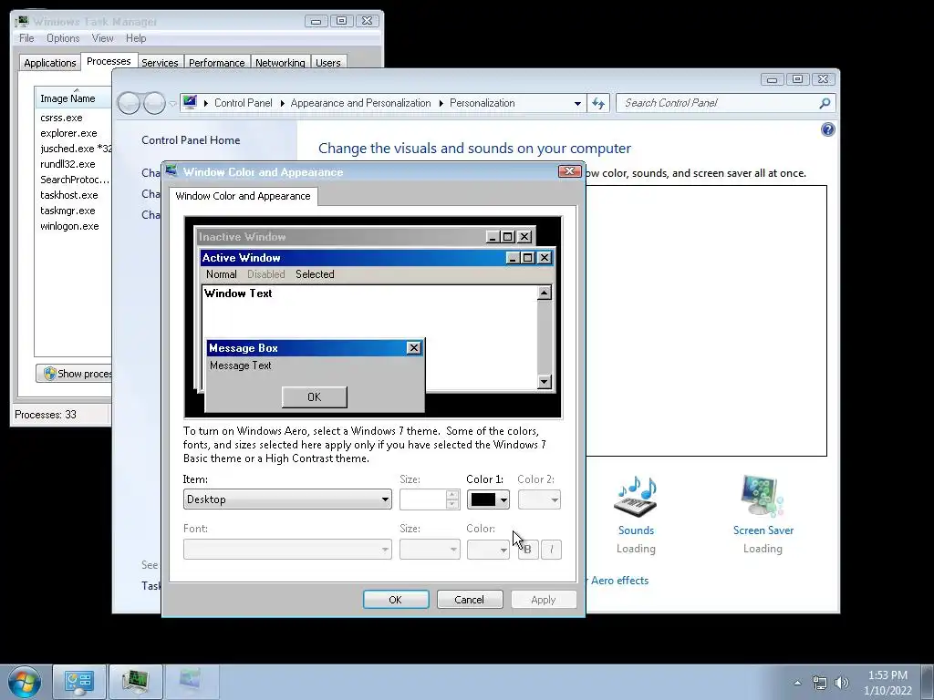Click the Forward arrow in Personalization window
Viewport: 934px width, 700px height.
(x=154, y=104)
